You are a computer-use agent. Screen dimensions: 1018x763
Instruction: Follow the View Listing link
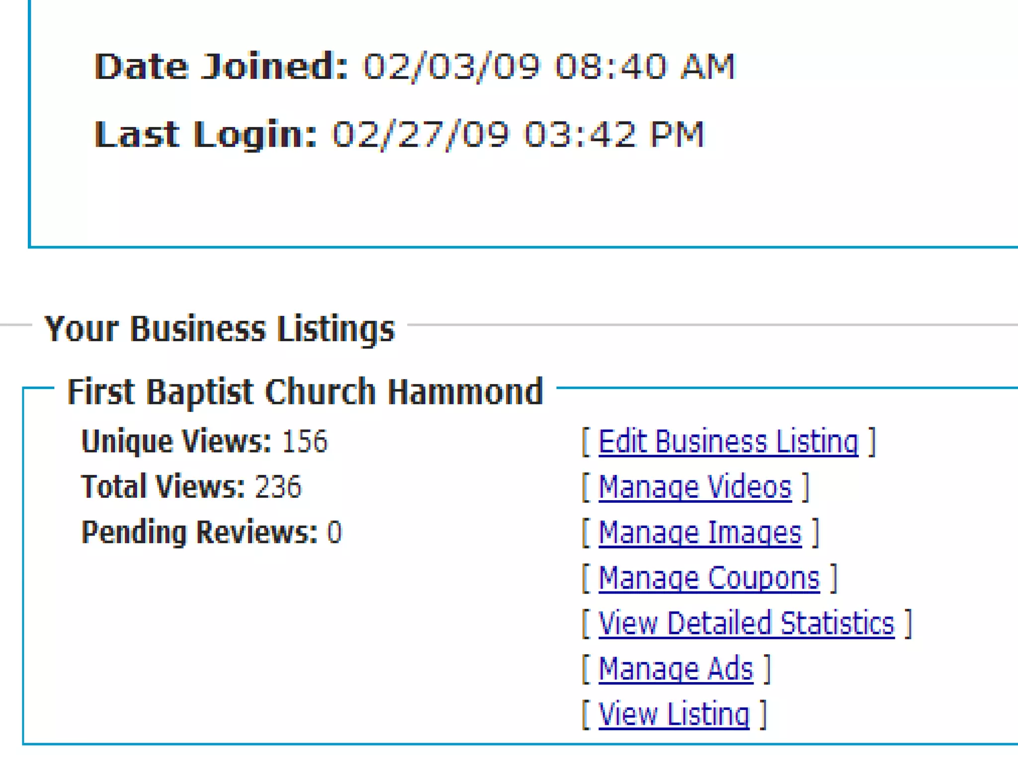(674, 715)
